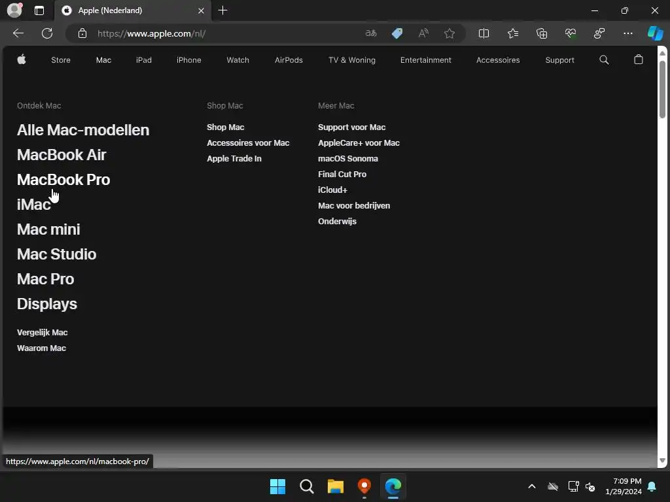Close the Apple (Nederland) tab
Viewport: 670px width, 502px height.
pos(201,10)
